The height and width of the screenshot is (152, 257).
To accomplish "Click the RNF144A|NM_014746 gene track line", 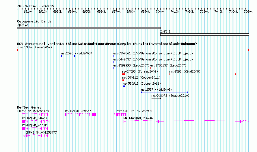I will 186,121.
